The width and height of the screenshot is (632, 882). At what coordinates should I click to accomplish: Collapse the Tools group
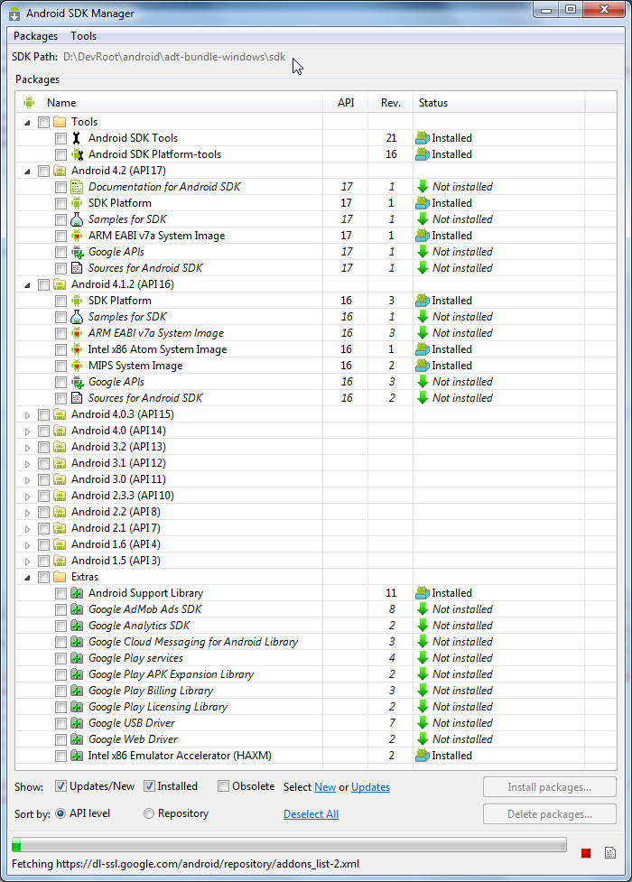coord(27,122)
